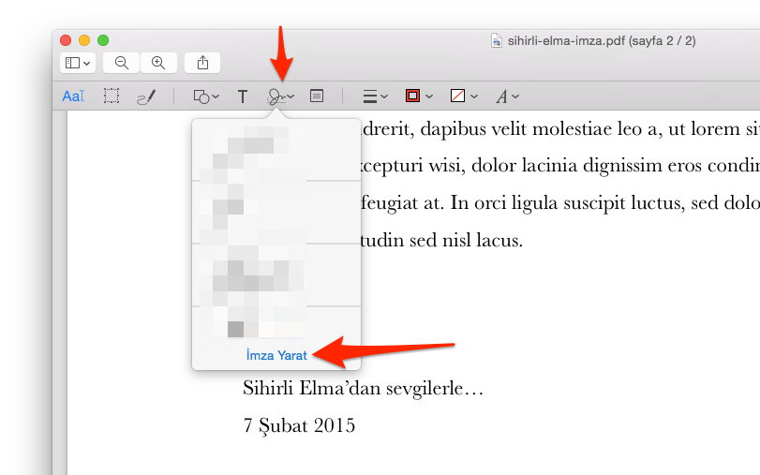Choose the rectangular selection tool

coord(112,96)
